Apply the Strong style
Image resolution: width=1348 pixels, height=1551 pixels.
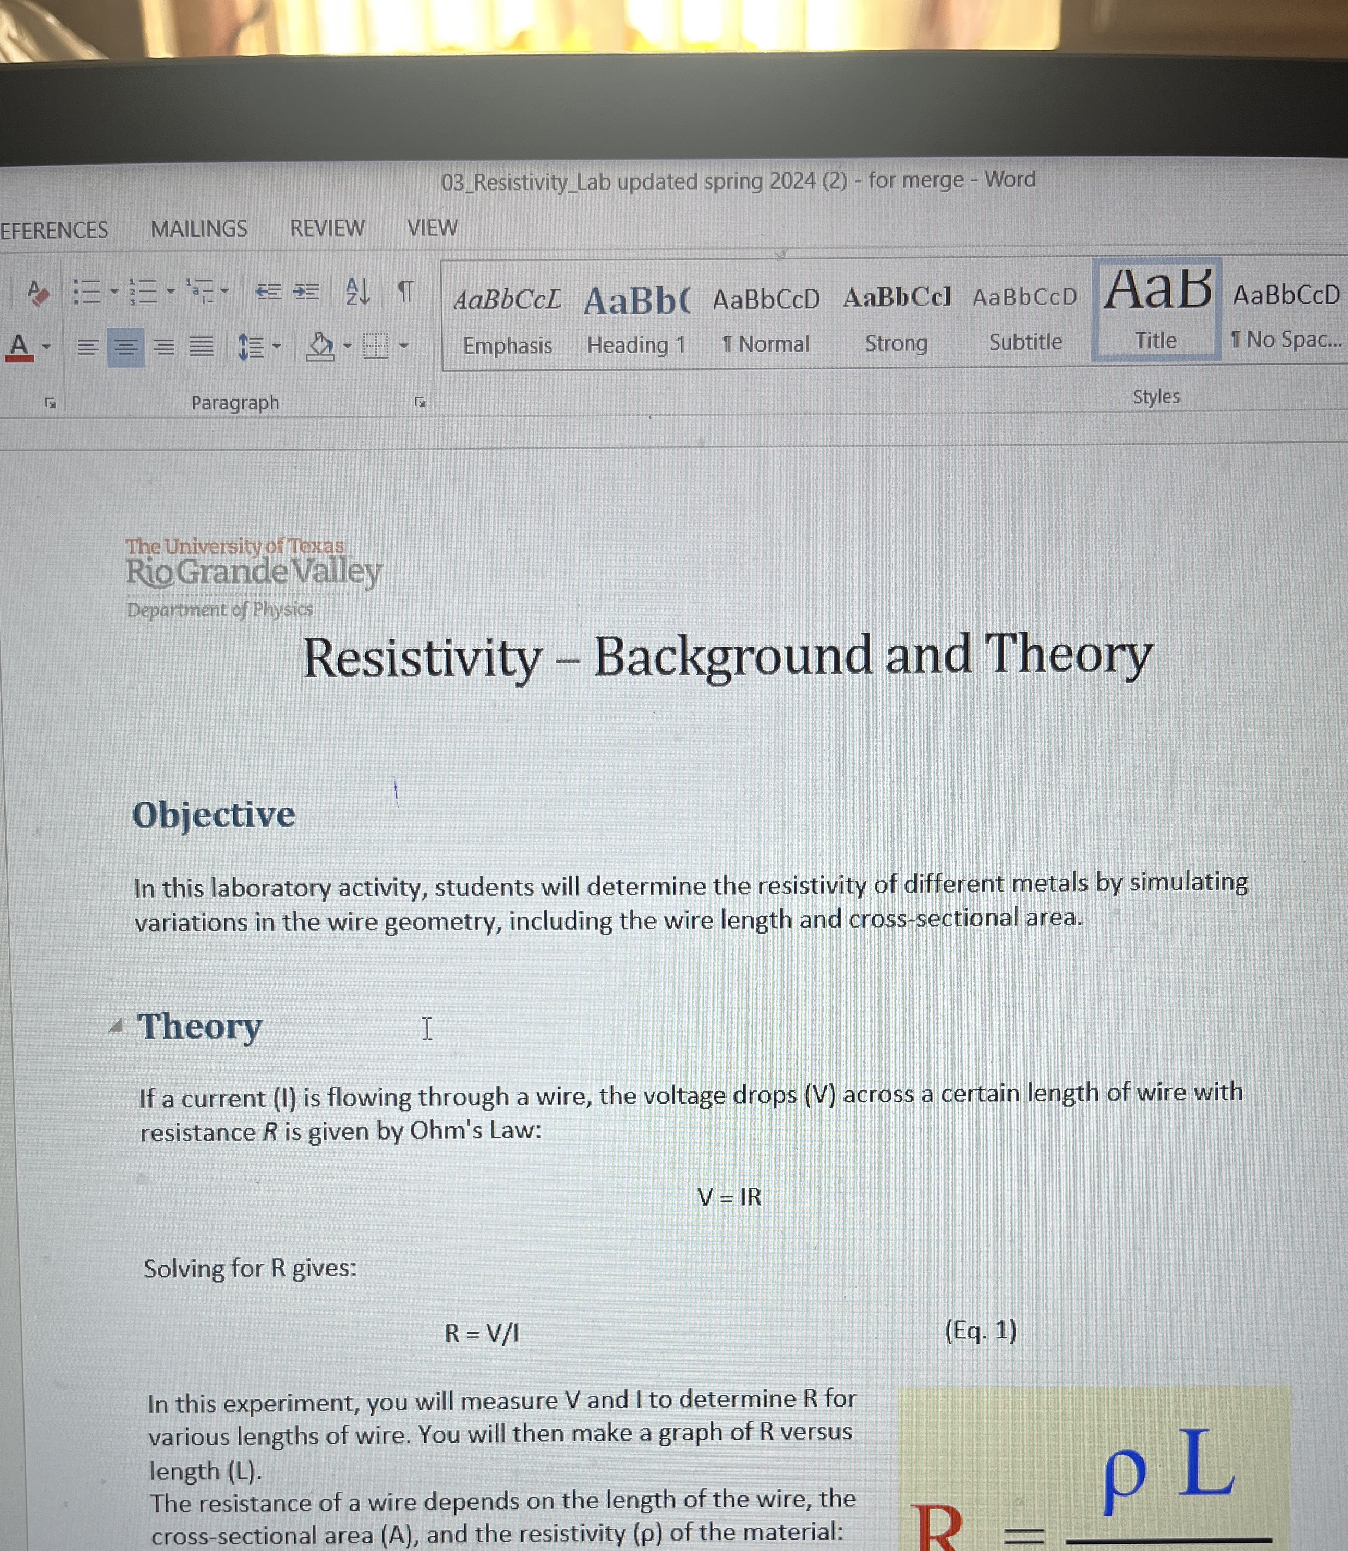(x=896, y=320)
